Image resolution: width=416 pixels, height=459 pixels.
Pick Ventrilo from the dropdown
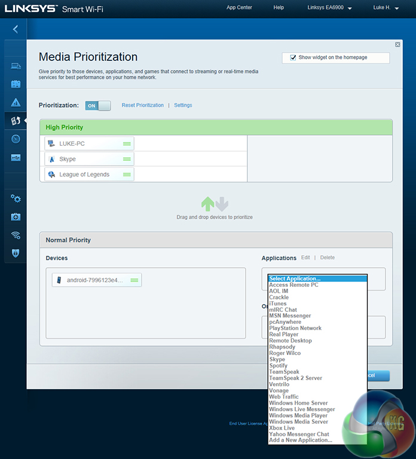click(317, 384)
